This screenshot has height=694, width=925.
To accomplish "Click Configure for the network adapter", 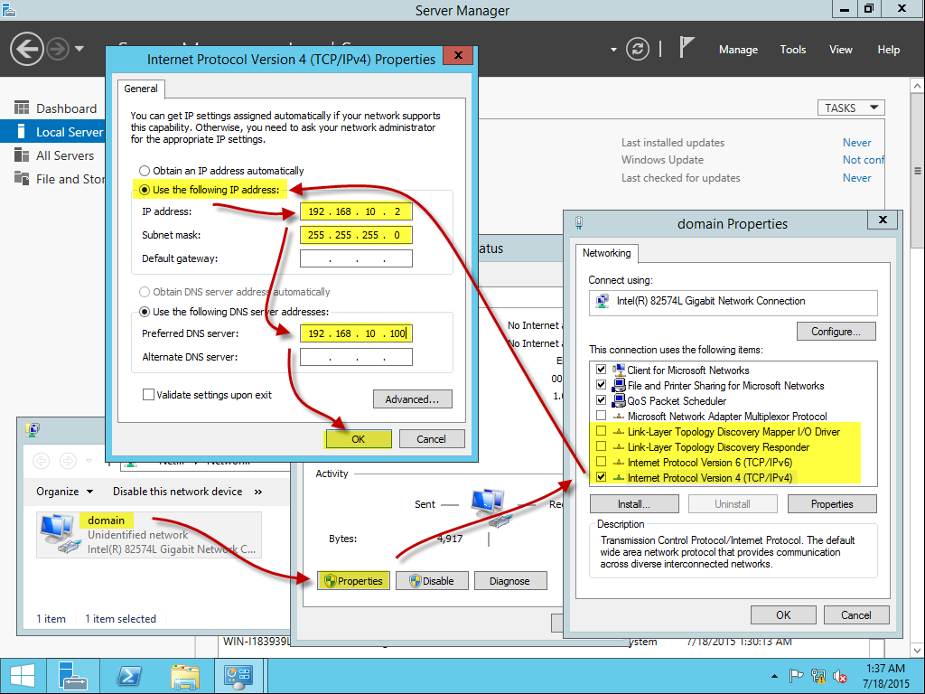I will [x=836, y=331].
